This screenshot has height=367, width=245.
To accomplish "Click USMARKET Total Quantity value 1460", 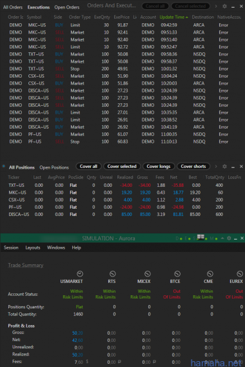I will (x=78, y=314).
